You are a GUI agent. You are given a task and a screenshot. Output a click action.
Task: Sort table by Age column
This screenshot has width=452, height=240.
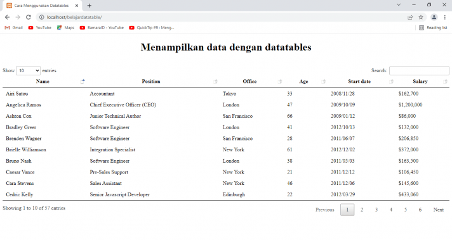303,81
